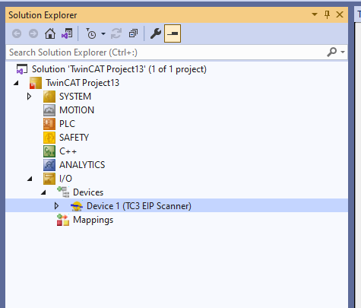Click the Back navigation arrow in toolbar
Image resolution: width=361 pixels, height=308 pixels.
tap(17, 33)
